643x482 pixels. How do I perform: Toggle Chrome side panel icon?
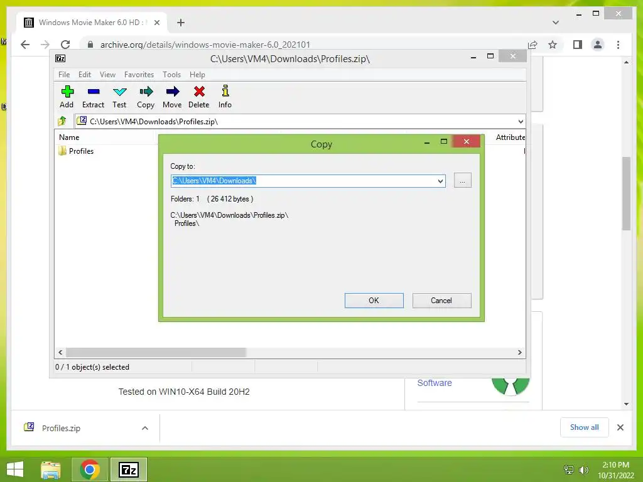click(x=578, y=45)
